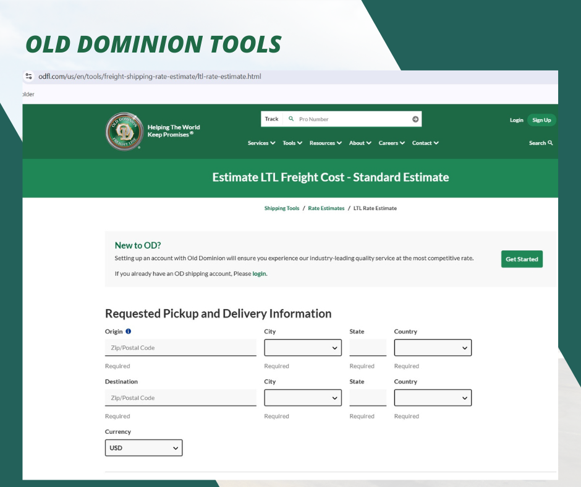
Task: Click the Destination Zip/Postal Code field
Action: click(x=180, y=397)
